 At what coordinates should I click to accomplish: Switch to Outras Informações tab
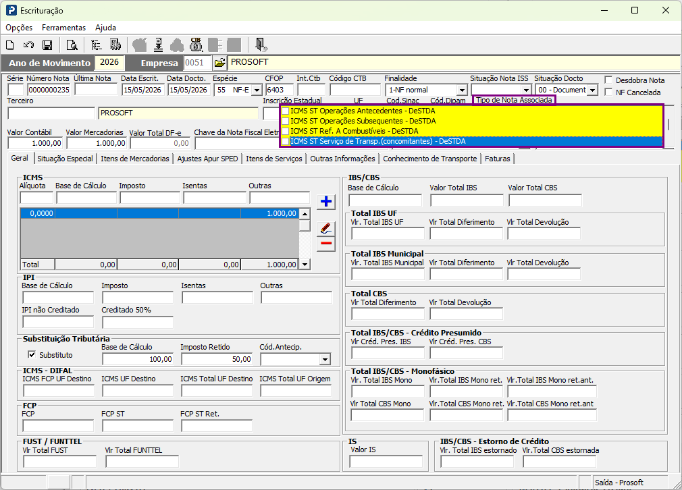(x=343, y=159)
